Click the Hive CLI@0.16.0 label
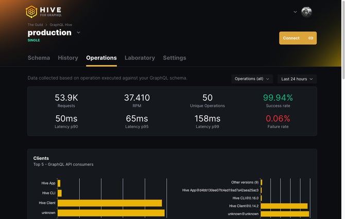The height and width of the screenshot is (219, 345). pyautogui.click(x=246, y=198)
